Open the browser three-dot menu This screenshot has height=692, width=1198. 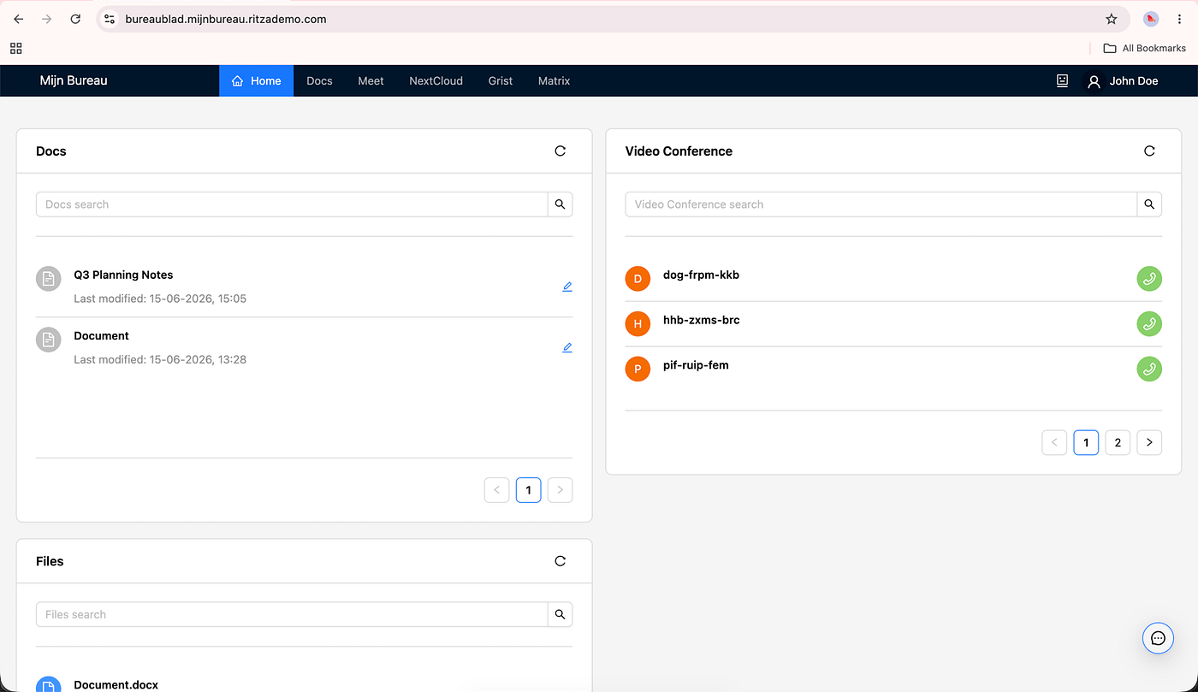pos(1179,19)
